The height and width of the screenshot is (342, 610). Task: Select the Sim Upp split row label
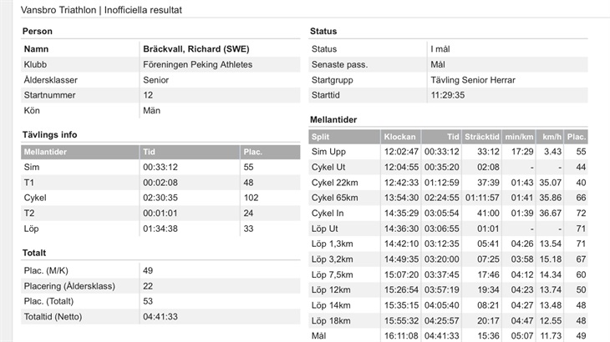tap(328, 152)
